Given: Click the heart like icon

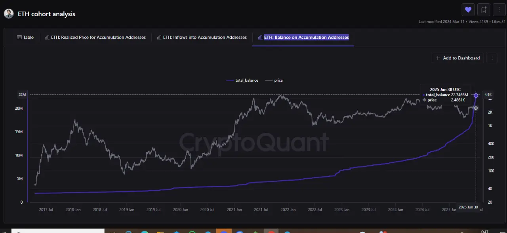Looking at the screenshot, I should click(468, 10).
